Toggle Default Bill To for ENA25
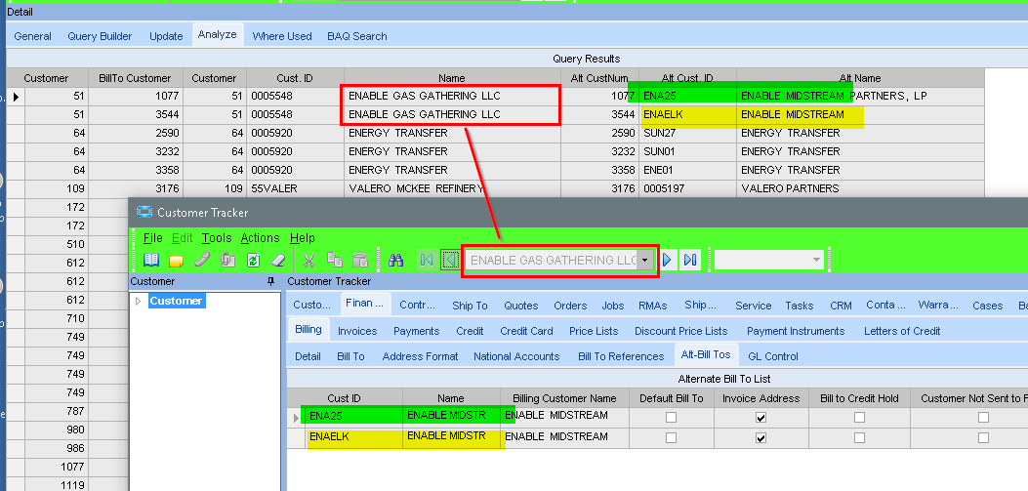 click(x=671, y=418)
